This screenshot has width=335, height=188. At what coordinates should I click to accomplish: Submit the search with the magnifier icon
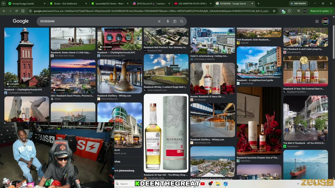coord(182,21)
